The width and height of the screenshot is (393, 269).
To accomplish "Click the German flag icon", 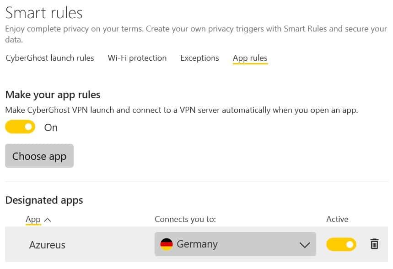I will [x=167, y=244].
